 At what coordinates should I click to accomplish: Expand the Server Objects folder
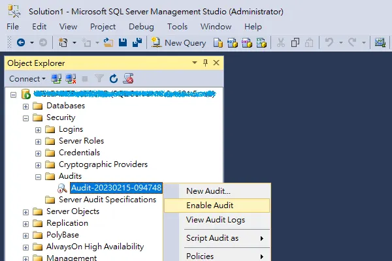coord(25,212)
